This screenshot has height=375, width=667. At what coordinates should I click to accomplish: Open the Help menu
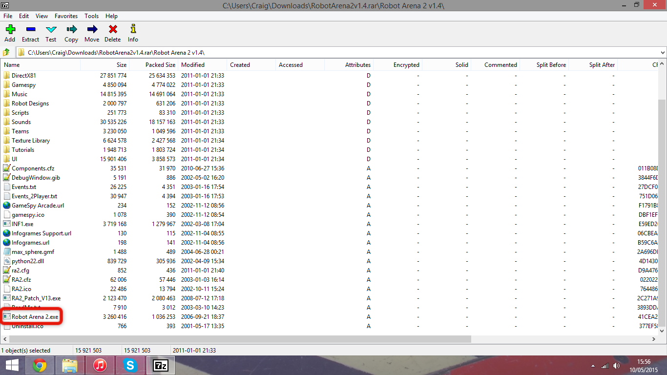tap(112, 16)
